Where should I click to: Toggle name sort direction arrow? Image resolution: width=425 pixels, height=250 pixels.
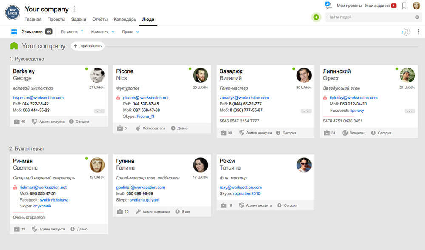[82, 32]
